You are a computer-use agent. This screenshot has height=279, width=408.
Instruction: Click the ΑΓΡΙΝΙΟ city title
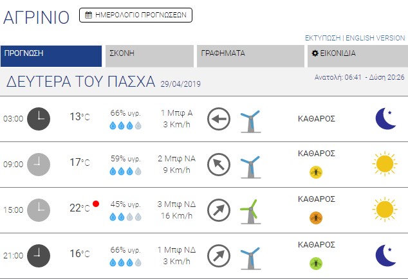[36, 17]
